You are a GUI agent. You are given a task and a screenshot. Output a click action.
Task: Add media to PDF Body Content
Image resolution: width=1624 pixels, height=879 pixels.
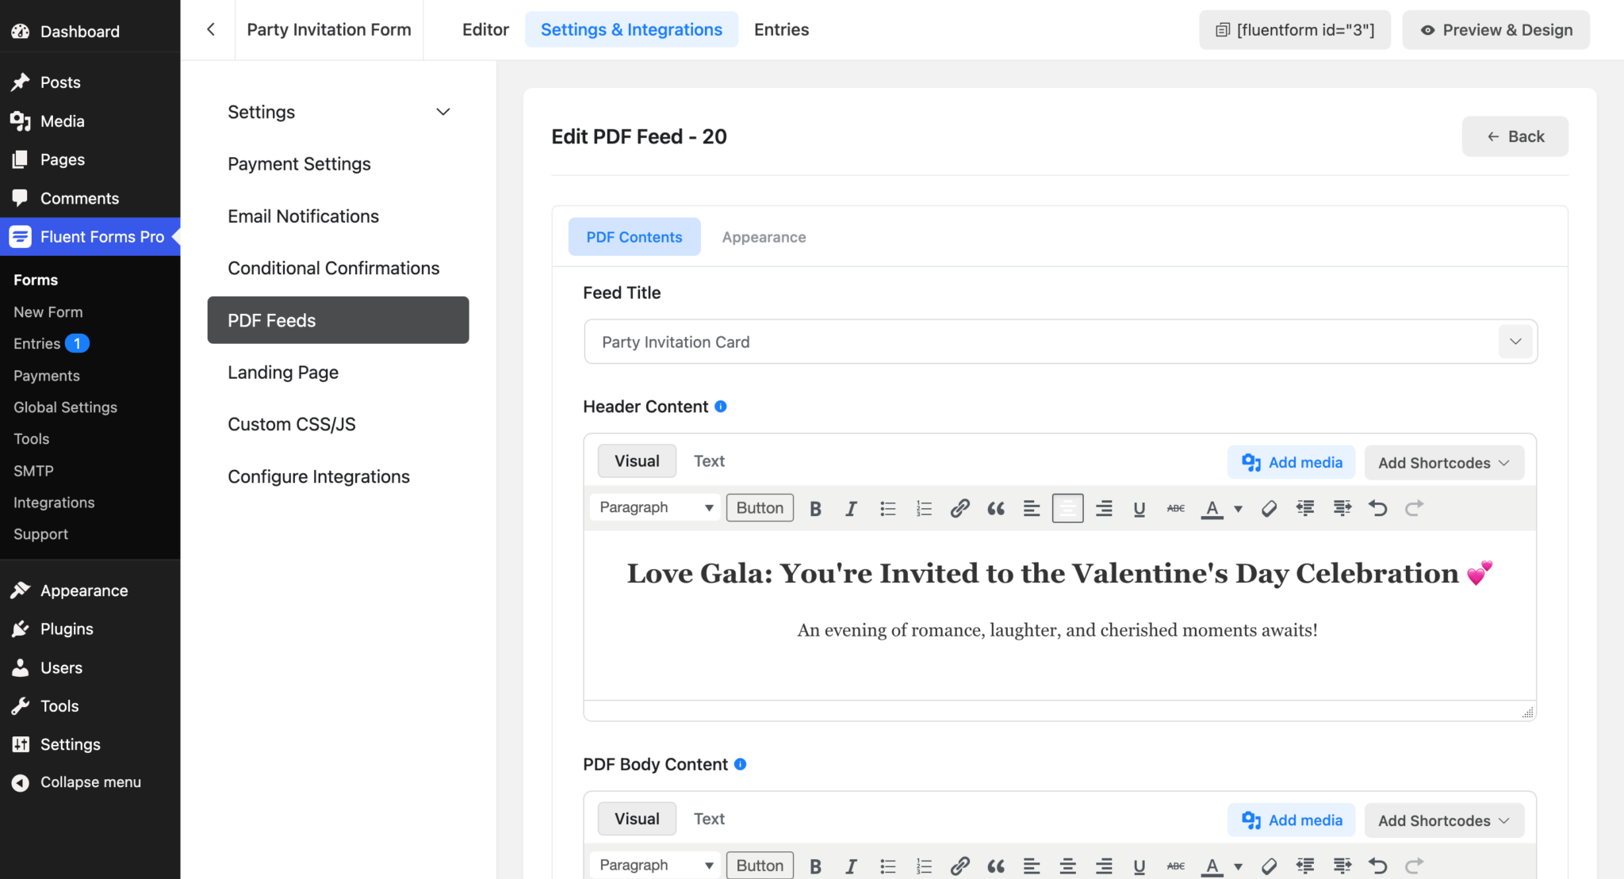point(1292,820)
